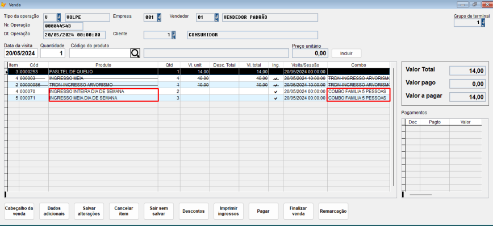Click Sair sem salvar button
This screenshot has width=493, height=227.
[158, 211]
